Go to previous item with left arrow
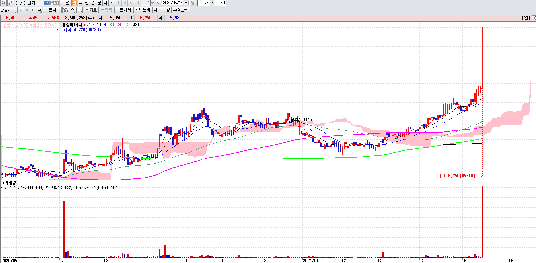 click(21, 10)
